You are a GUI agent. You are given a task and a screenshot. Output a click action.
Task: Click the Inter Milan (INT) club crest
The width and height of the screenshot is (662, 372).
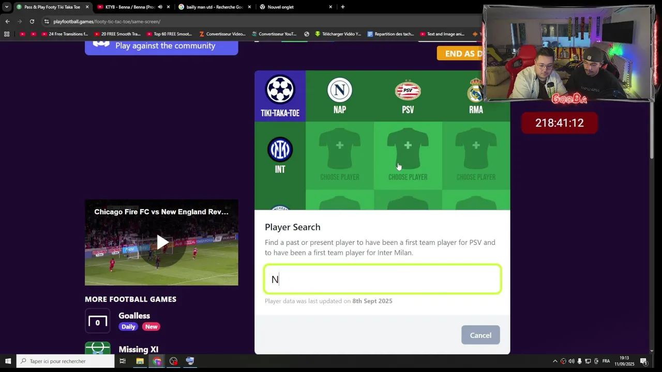(x=280, y=150)
